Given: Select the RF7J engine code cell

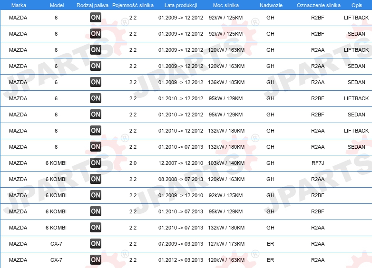Looking at the screenshot, I should coord(318,163).
